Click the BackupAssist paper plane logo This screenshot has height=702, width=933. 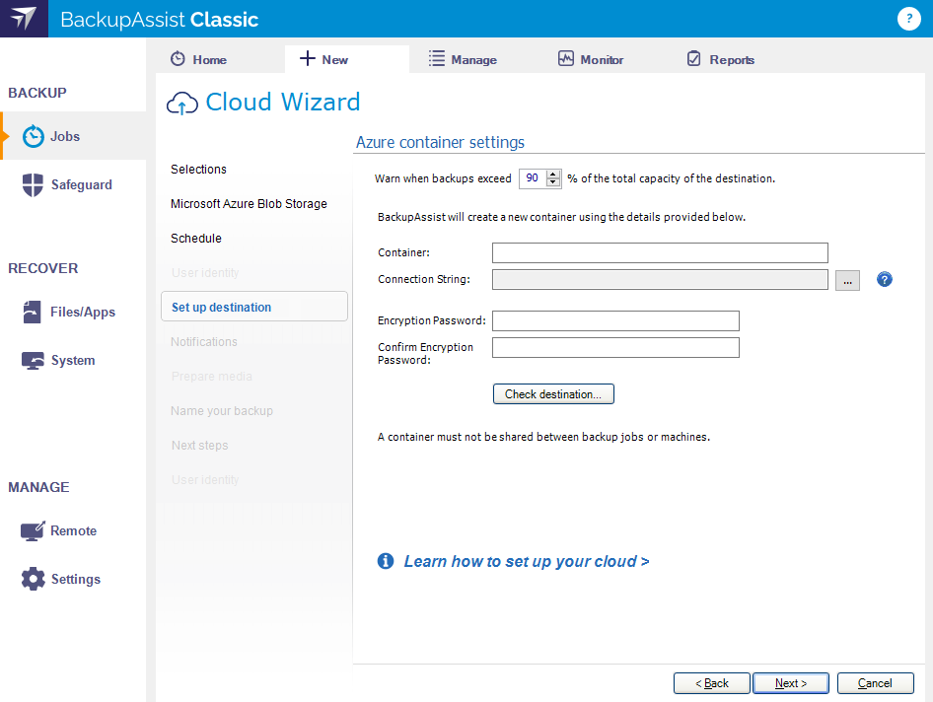[x=24, y=19]
